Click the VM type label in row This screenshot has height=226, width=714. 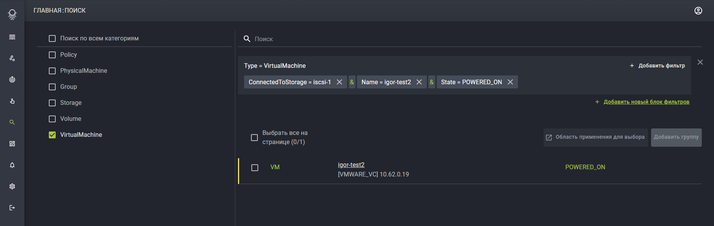coord(275,167)
